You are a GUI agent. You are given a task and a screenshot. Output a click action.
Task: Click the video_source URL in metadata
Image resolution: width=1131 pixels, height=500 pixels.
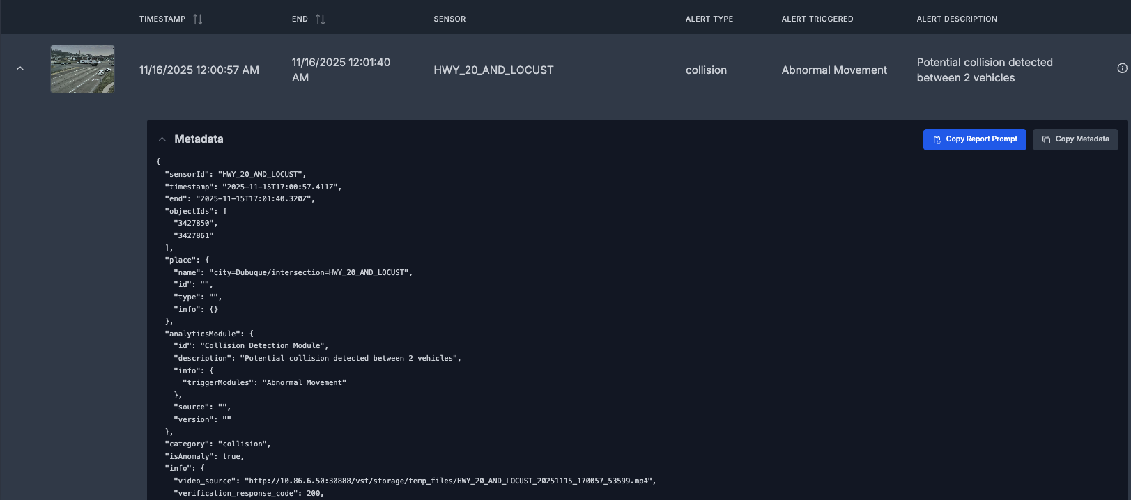click(x=449, y=481)
